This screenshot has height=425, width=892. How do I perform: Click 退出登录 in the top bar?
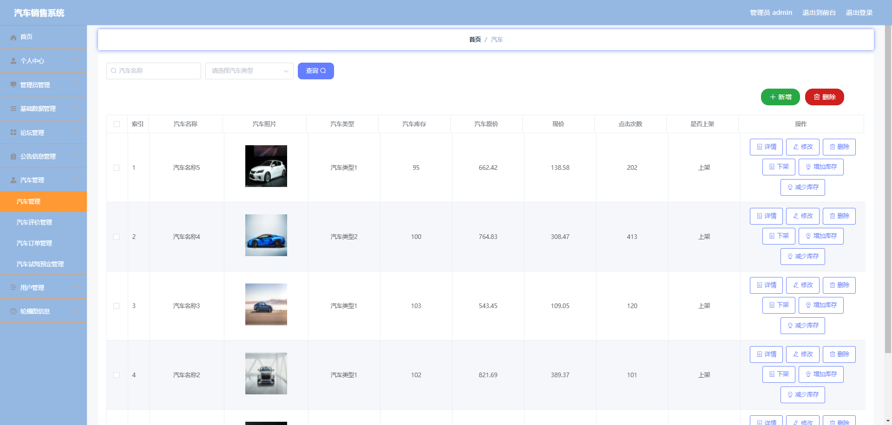[x=859, y=13]
